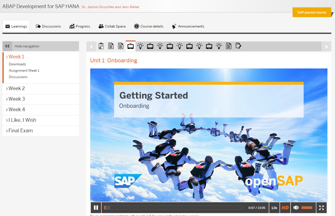The height and width of the screenshot is (216, 335).
Task: Go to previous items with left strip arrow
Action: [x=92, y=47]
